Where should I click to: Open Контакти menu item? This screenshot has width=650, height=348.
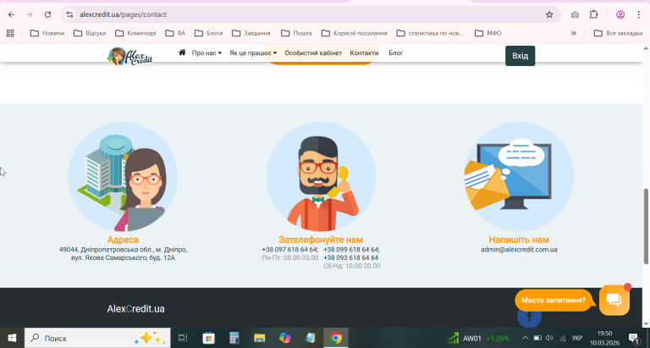[x=364, y=53]
